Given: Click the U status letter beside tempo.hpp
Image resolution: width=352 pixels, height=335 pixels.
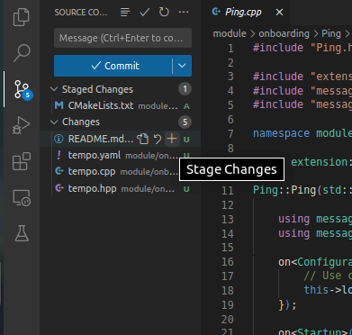Looking at the screenshot, I should point(186,189).
